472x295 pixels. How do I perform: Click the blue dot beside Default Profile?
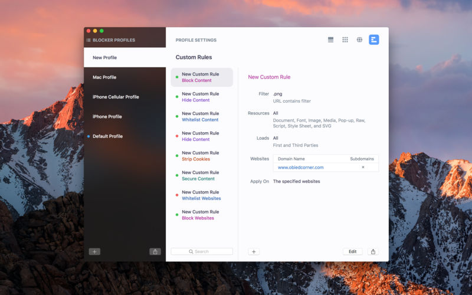click(x=88, y=136)
